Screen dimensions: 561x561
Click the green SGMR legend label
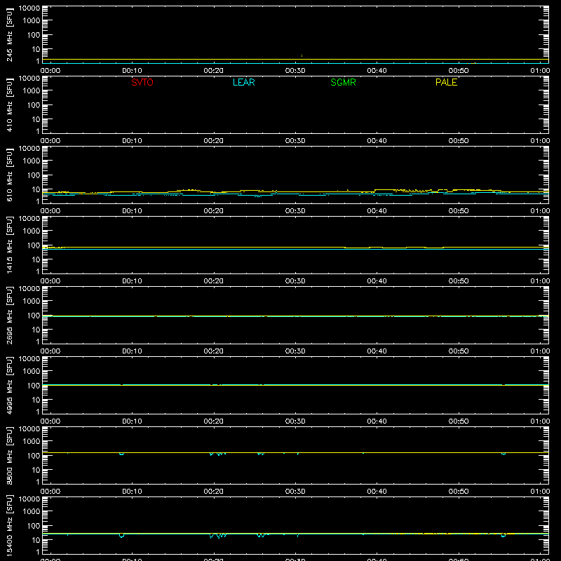tap(343, 82)
